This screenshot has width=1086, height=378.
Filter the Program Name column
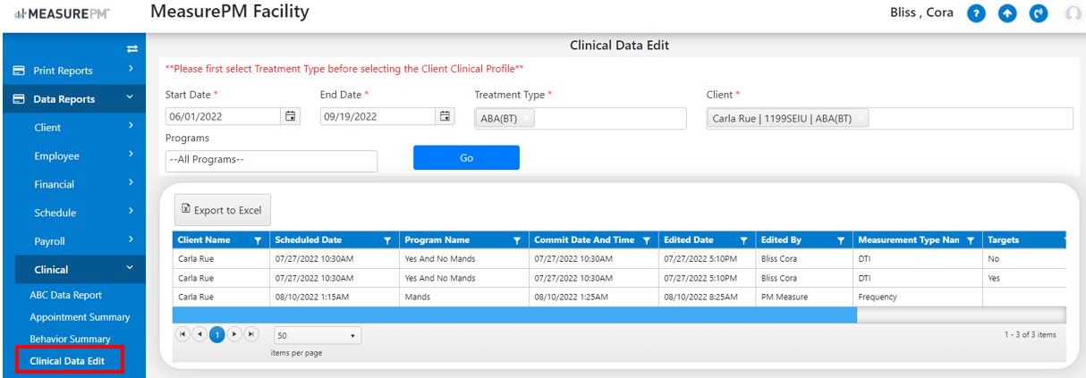click(x=517, y=240)
